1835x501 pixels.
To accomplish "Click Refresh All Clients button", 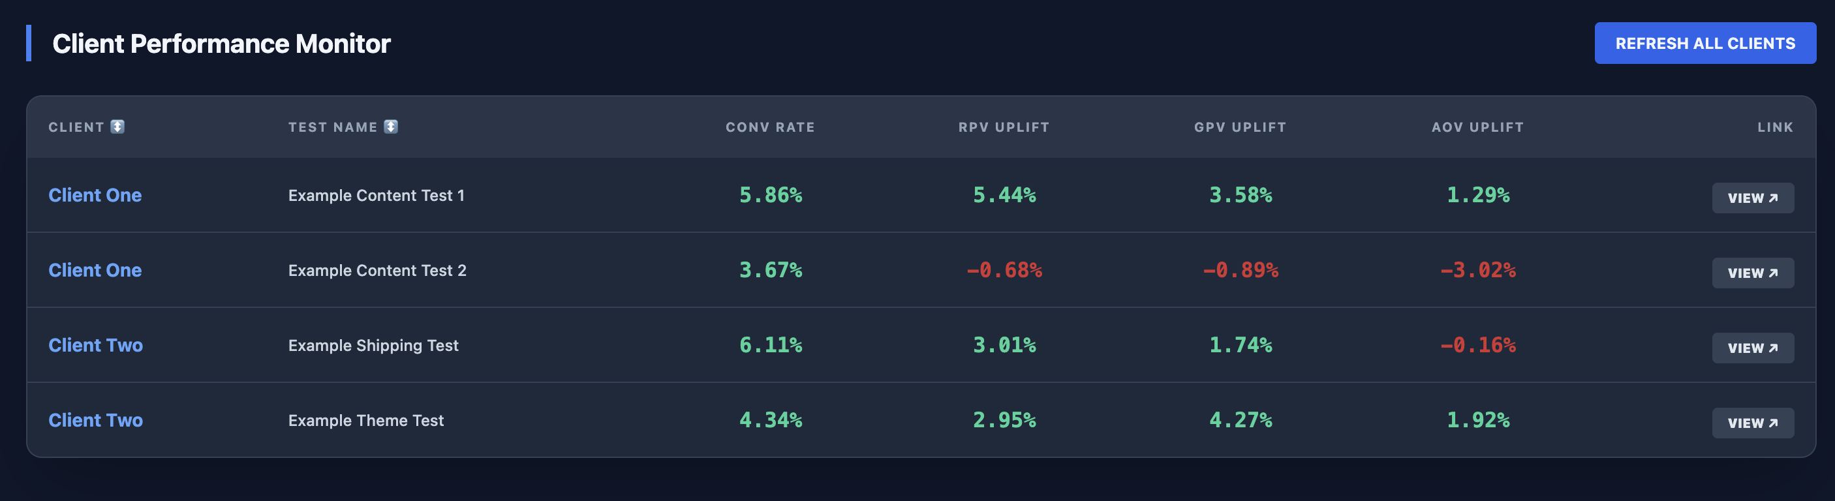I will (1704, 44).
